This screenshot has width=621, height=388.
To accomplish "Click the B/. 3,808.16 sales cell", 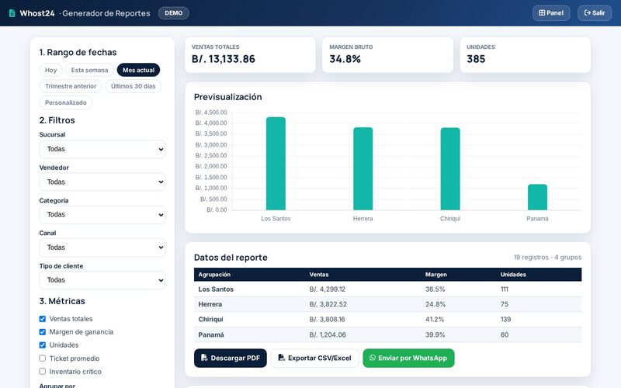I will 327,319.
